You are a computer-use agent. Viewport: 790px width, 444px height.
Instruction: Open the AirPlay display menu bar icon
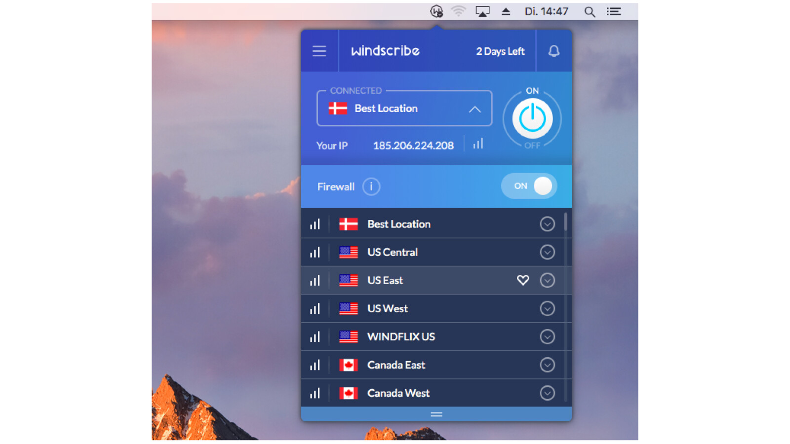tap(482, 11)
